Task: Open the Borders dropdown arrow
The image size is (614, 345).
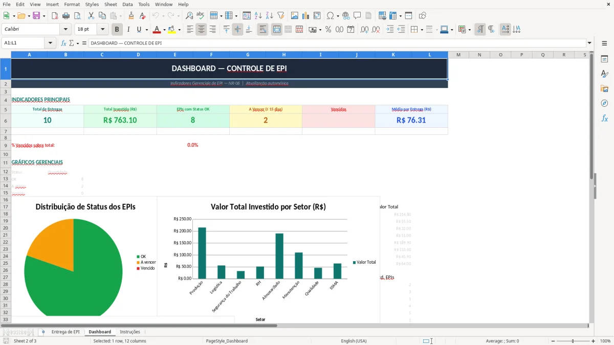Action: point(421,30)
